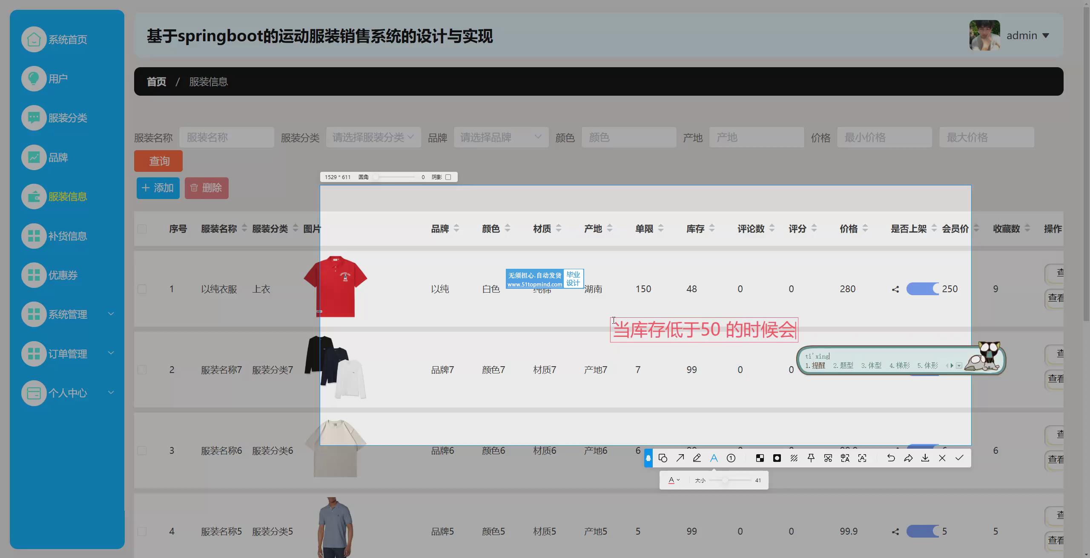Check the checkbox for row 2

pos(142,370)
